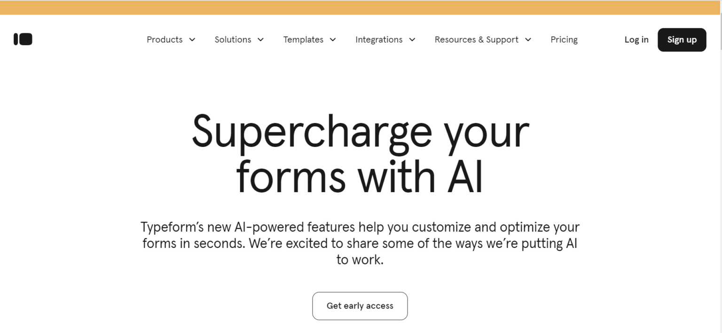Expand the Integrations dropdown

click(379, 39)
